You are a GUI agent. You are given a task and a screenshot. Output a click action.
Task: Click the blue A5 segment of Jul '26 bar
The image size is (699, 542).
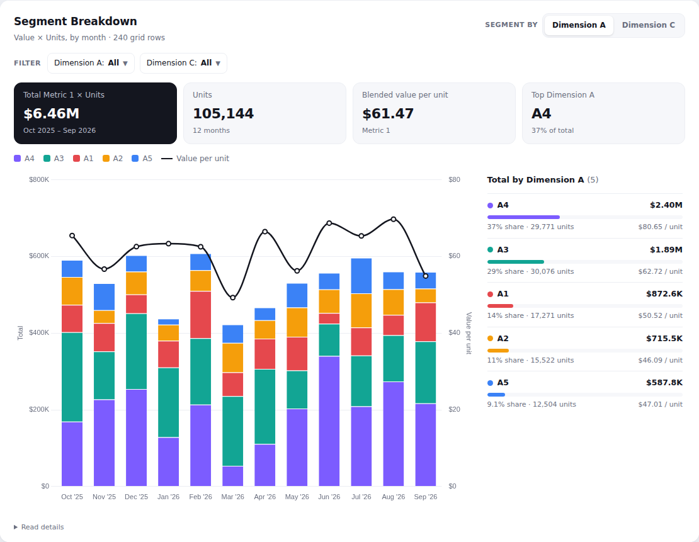361,276
